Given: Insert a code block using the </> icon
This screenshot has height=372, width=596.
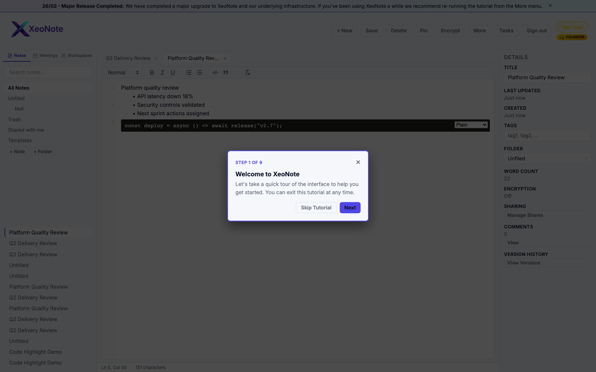Looking at the screenshot, I should coord(215,73).
